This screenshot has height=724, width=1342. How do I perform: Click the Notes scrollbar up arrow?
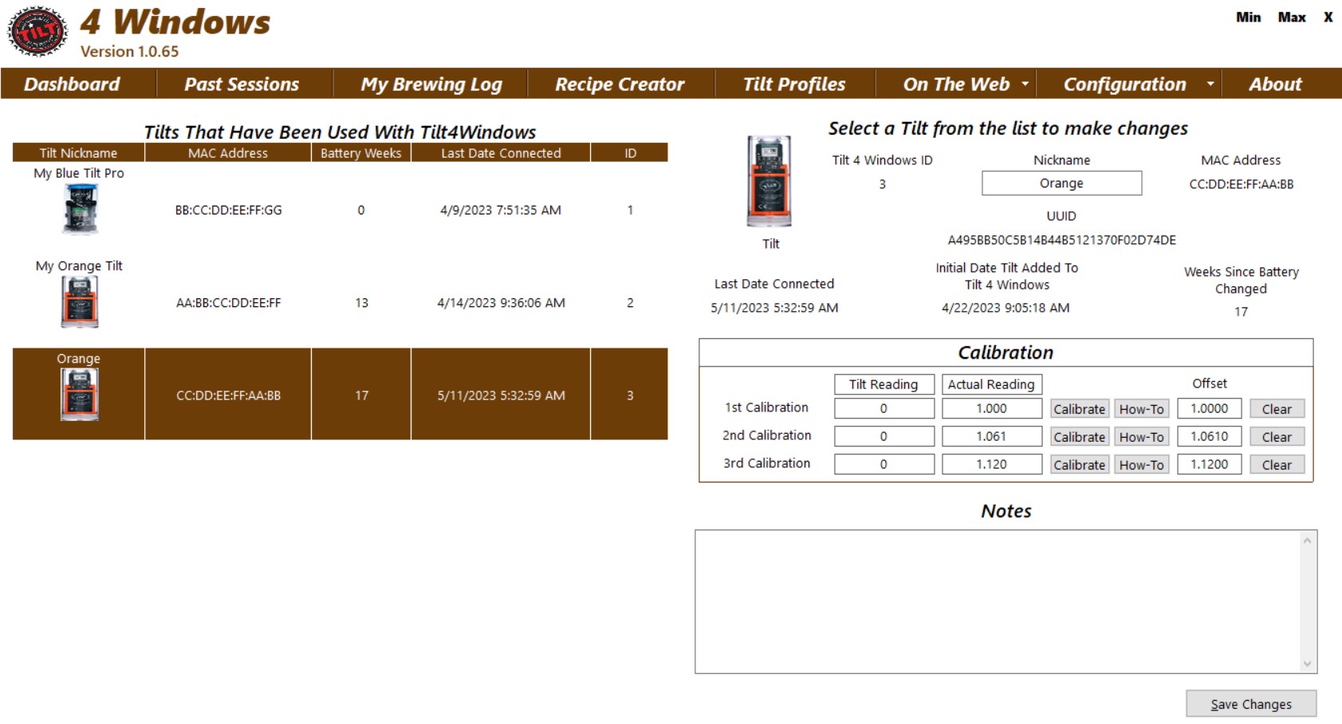coord(1306,539)
